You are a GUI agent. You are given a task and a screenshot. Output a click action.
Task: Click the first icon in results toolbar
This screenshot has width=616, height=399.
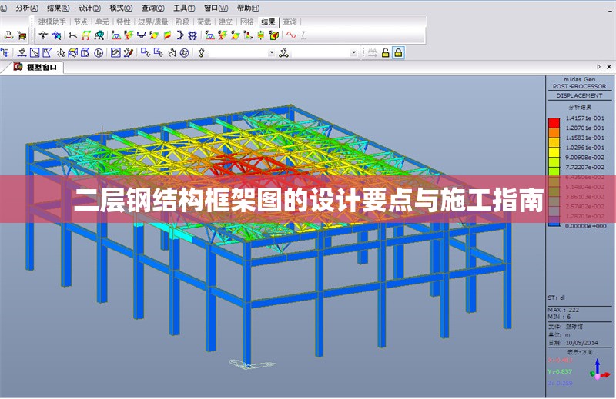coord(8,35)
